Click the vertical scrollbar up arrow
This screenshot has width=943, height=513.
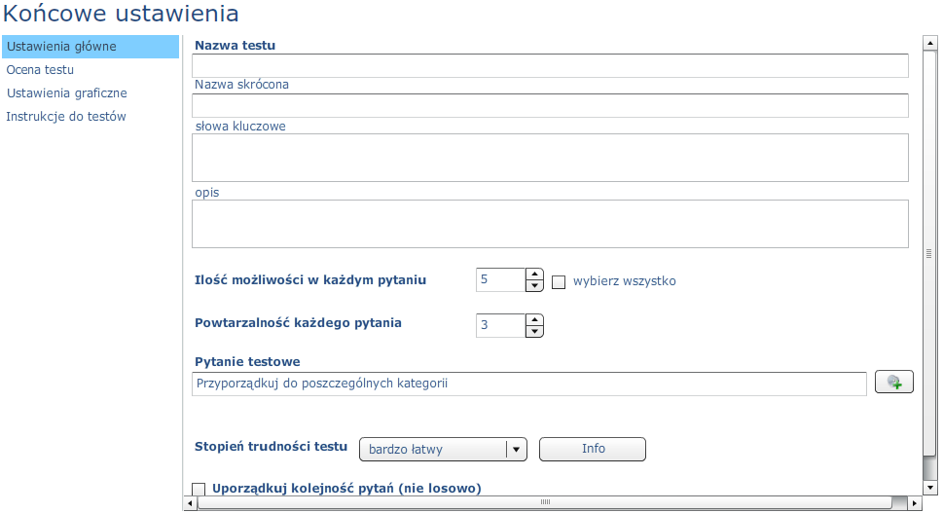click(929, 43)
